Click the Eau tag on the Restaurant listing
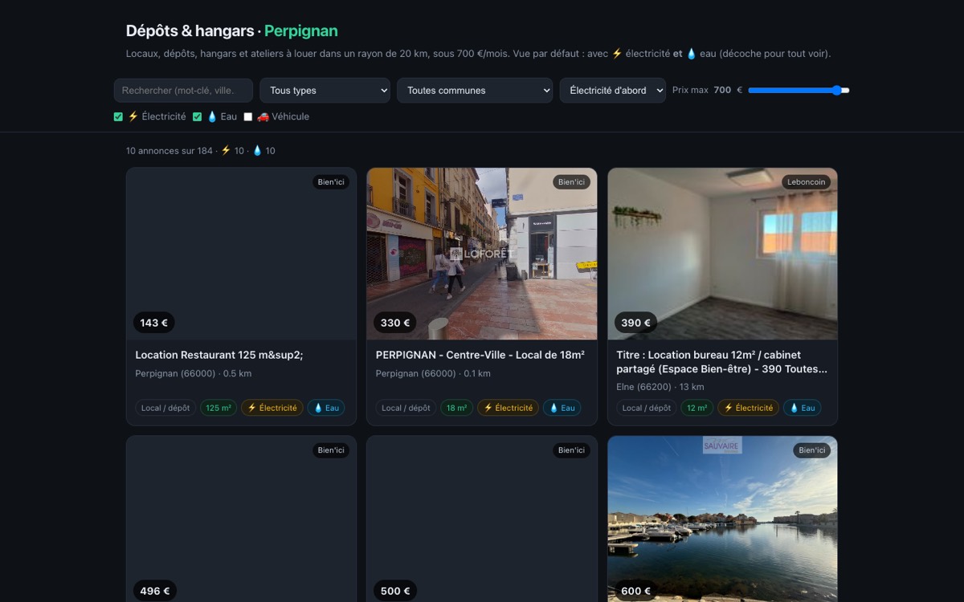964x602 pixels. pos(326,408)
